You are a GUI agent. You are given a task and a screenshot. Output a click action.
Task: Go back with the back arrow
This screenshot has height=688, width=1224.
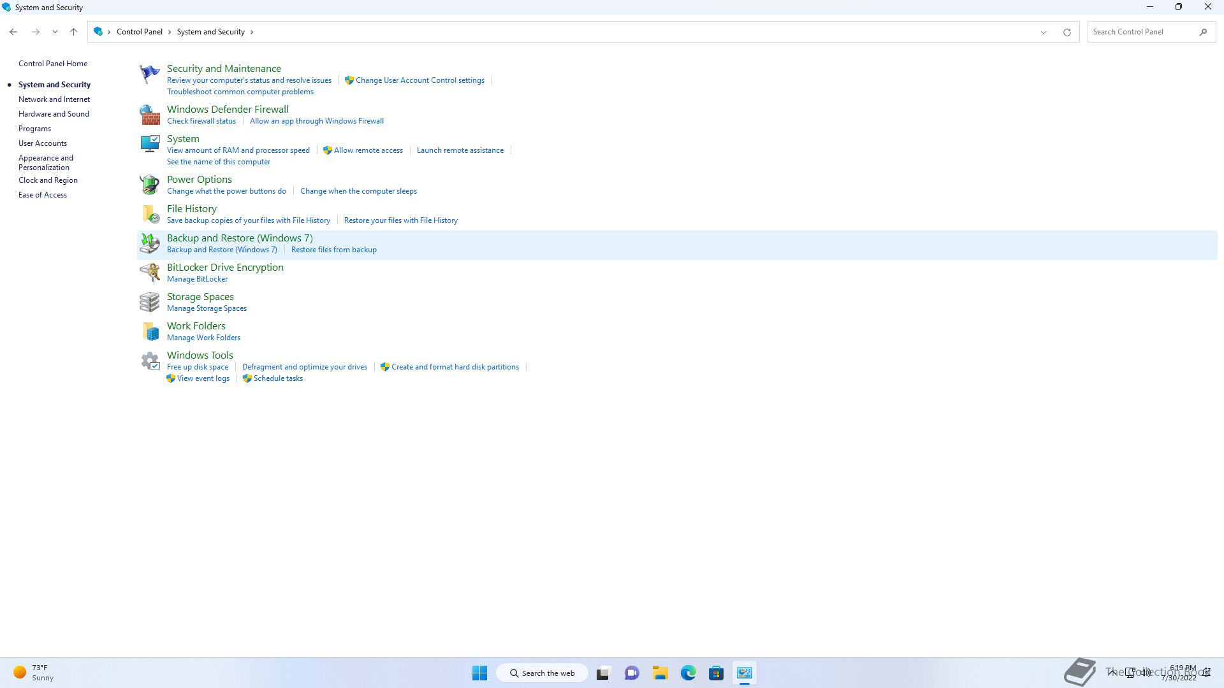(13, 32)
